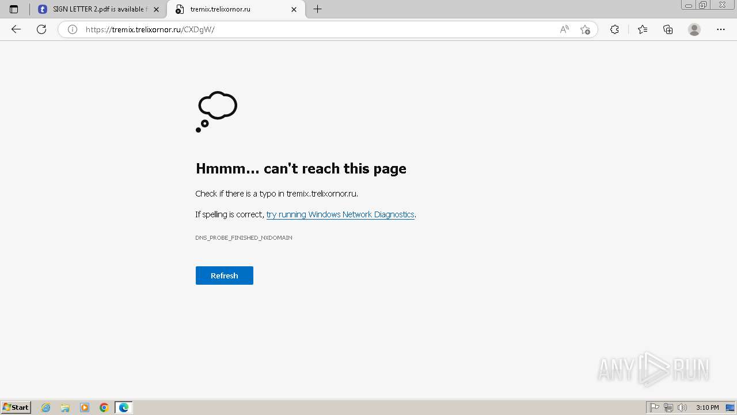Image resolution: width=737 pixels, height=415 pixels.
Task: Open media player from taskbar
Action: pyautogui.click(x=85, y=408)
